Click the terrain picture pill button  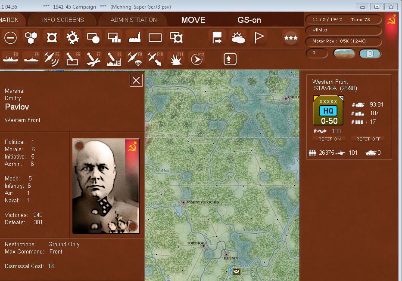[x=344, y=53]
